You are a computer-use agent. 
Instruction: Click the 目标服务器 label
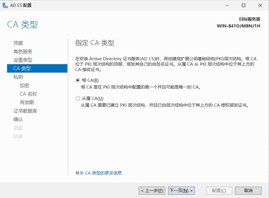point(250,19)
